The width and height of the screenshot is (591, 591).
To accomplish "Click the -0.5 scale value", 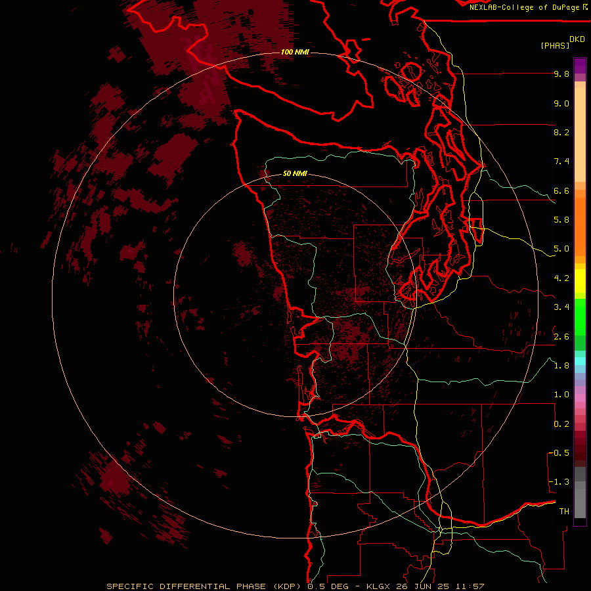I will tap(560, 453).
